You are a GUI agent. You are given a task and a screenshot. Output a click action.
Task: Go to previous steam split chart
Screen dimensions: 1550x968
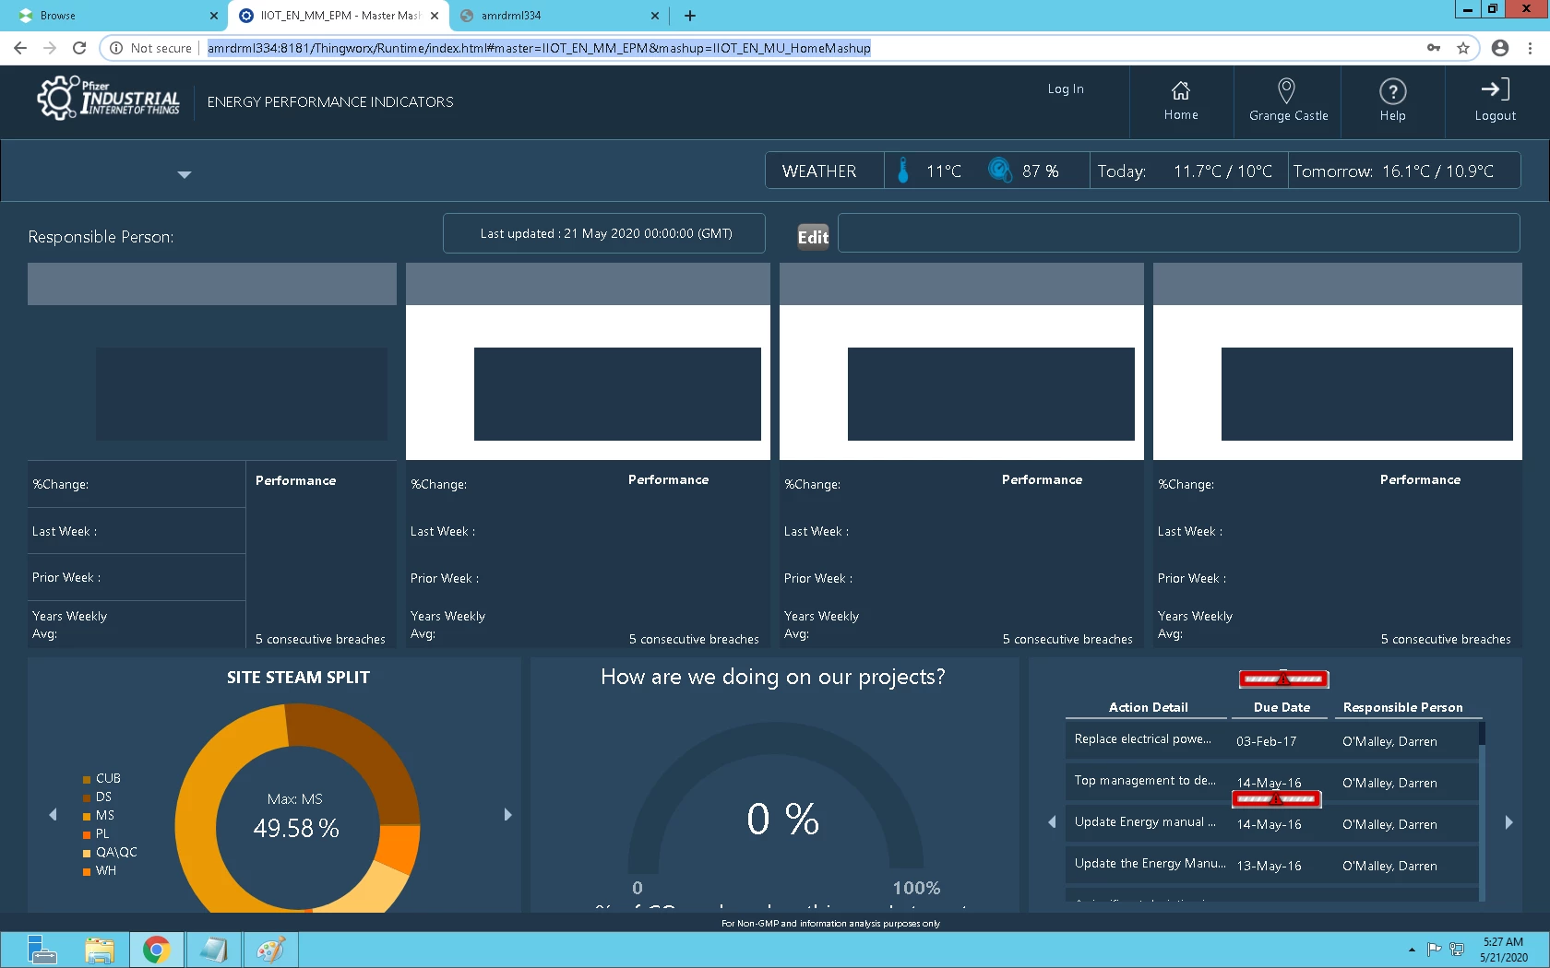(53, 815)
